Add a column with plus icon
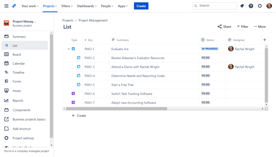 pyautogui.click(x=265, y=40)
